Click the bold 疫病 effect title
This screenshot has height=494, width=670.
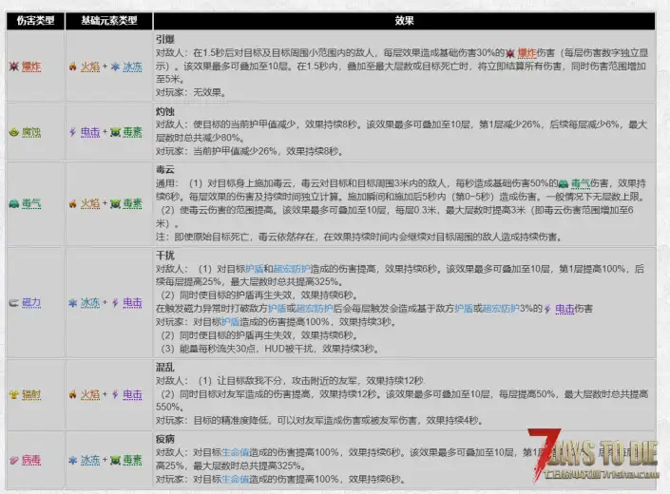coord(165,439)
